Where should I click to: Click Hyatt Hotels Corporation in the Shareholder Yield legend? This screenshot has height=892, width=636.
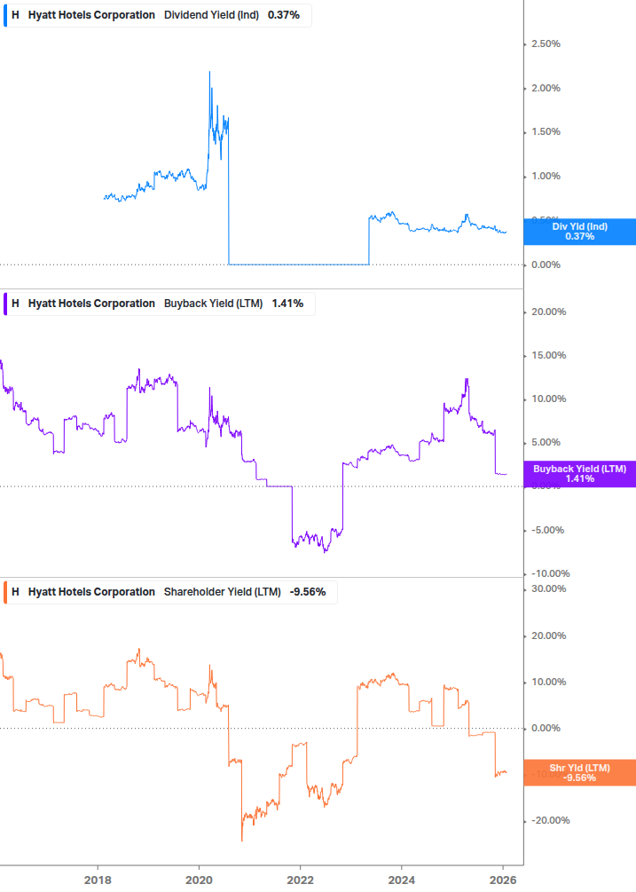point(91,592)
